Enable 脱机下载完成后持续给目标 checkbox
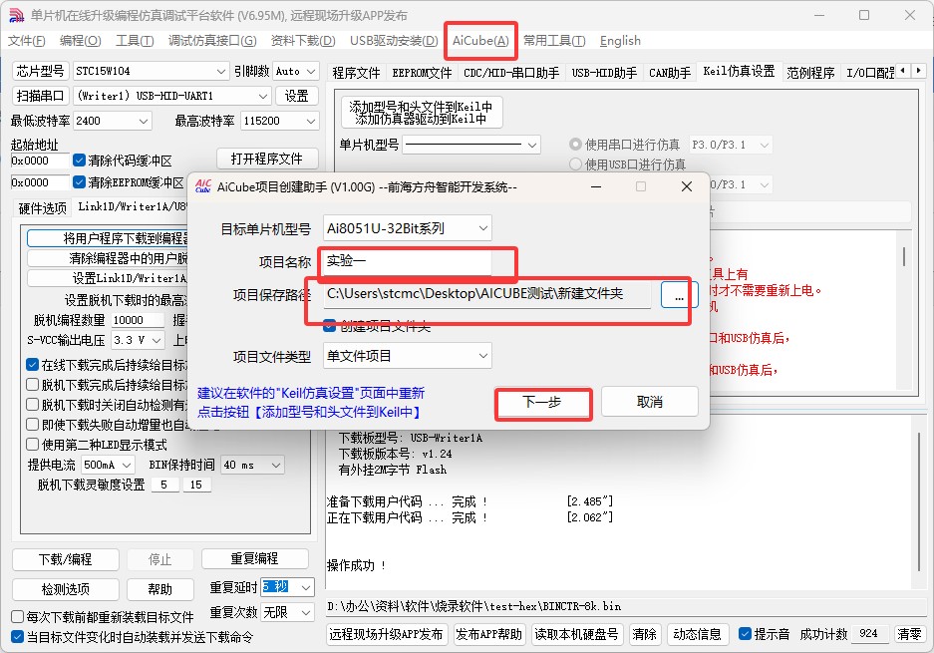Screen dimensions: 934x653 tap(33, 384)
